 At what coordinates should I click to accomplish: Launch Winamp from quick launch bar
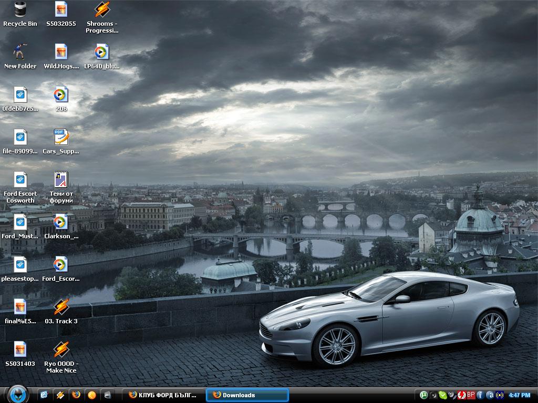[x=60, y=395]
